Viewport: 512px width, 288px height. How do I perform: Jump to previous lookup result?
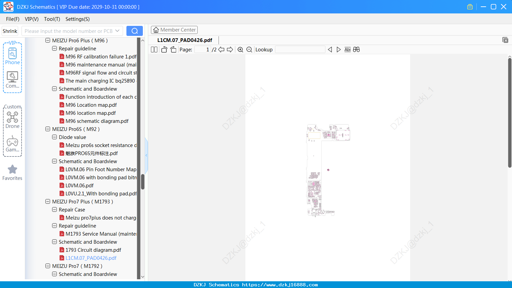coord(330,50)
